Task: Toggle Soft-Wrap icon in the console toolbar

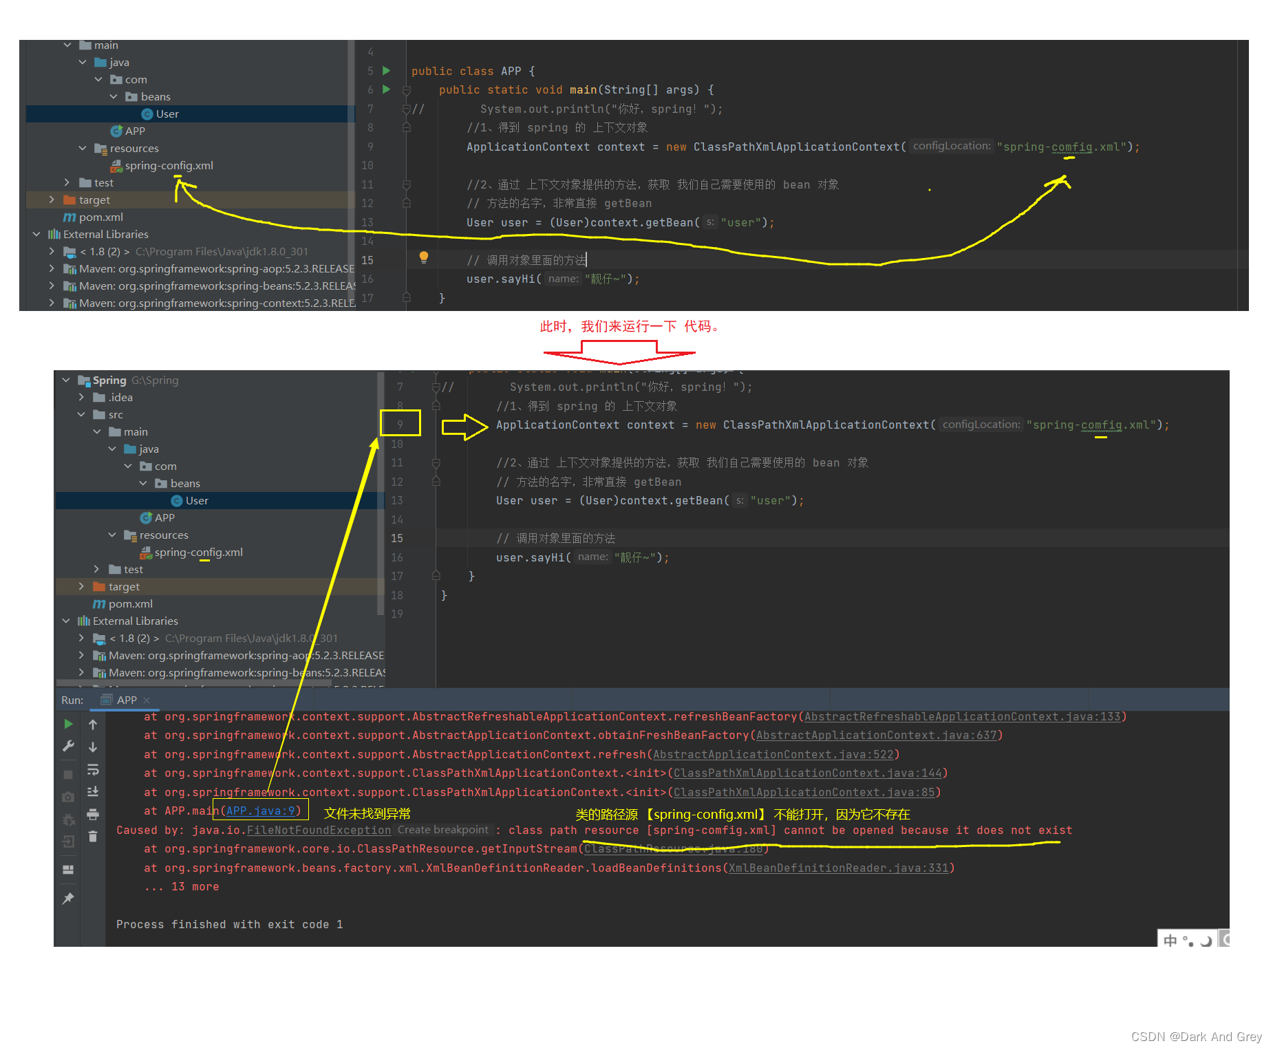Action: [x=93, y=769]
